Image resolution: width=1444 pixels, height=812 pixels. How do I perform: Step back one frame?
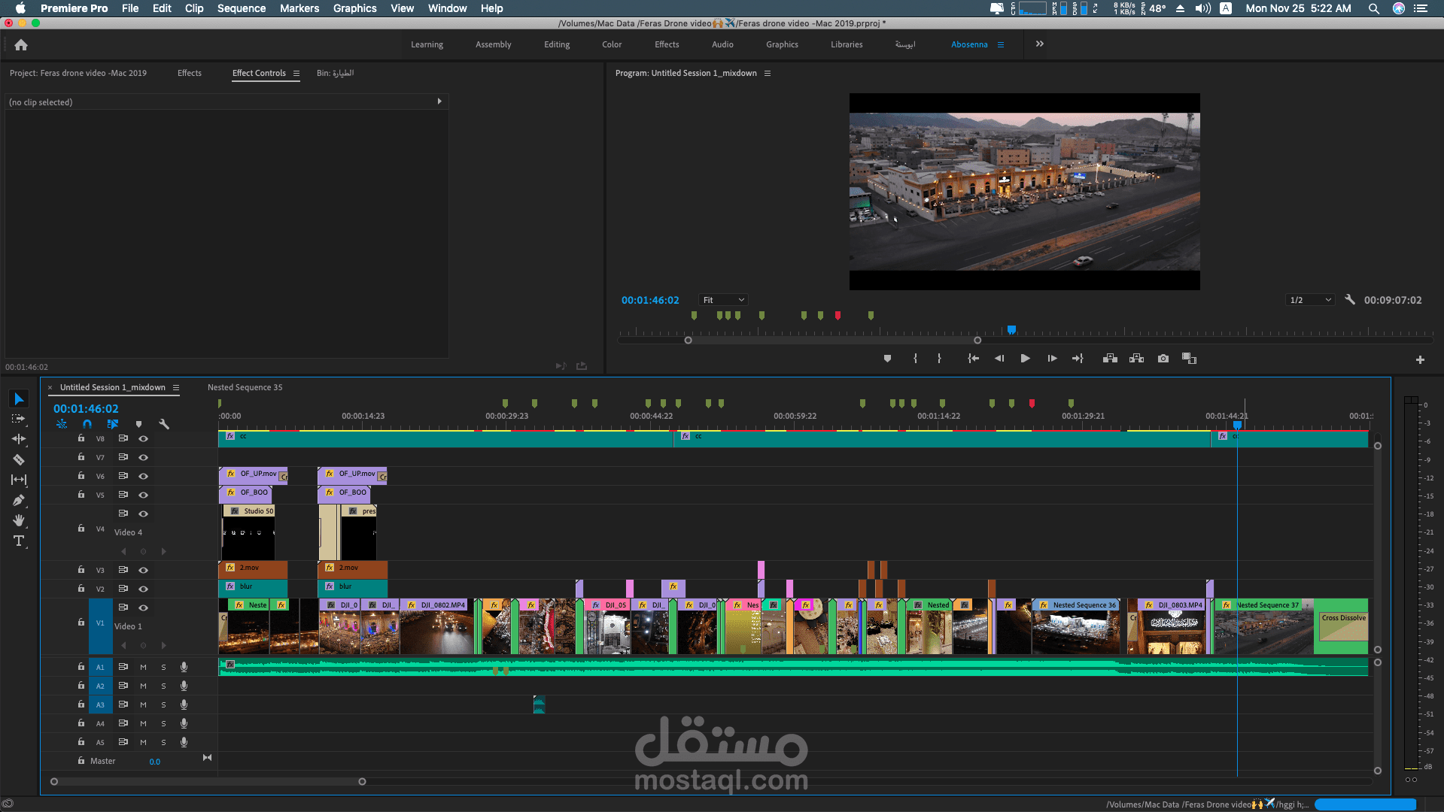click(x=999, y=359)
